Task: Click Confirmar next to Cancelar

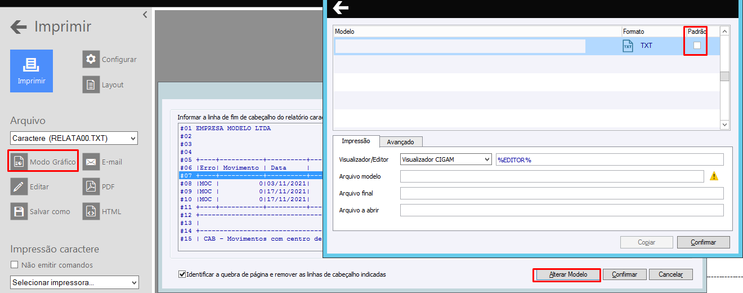Action: coord(624,274)
